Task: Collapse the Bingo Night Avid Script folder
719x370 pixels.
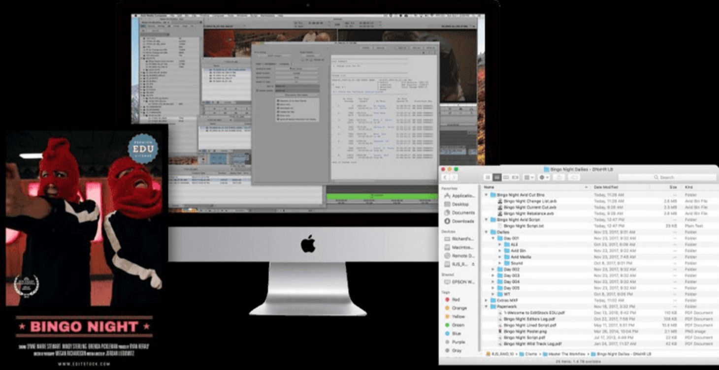Action: [x=486, y=219]
